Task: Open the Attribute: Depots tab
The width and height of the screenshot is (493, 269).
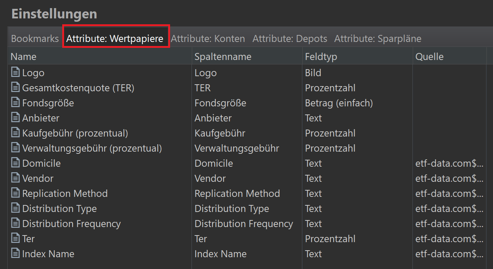Action: pyautogui.click(x=290, y=39)
